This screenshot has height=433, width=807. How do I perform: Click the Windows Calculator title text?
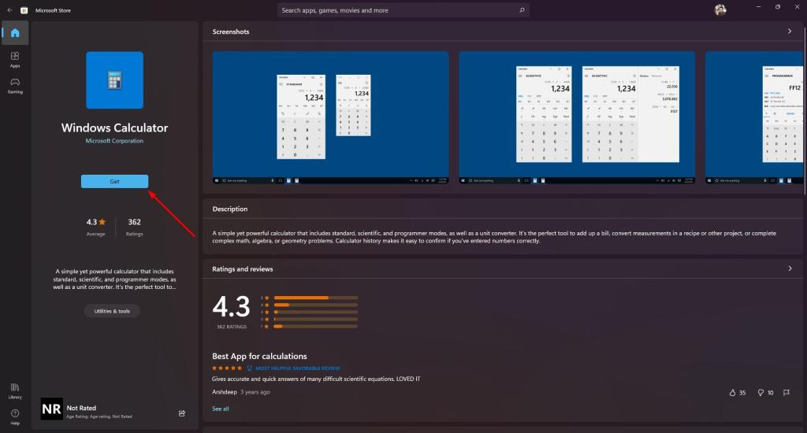tap(114, 128)
